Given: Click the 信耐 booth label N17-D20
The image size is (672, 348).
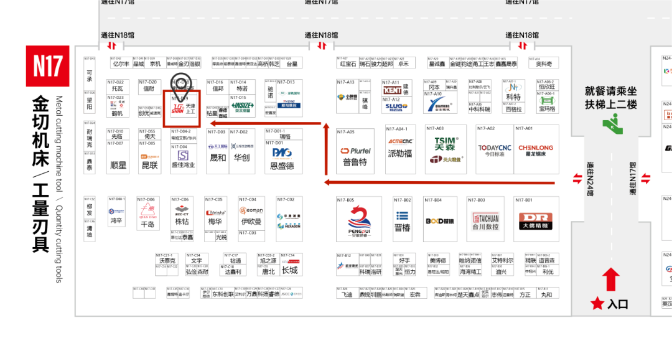Looking at the screenshot, I should (x=149, y=89).
